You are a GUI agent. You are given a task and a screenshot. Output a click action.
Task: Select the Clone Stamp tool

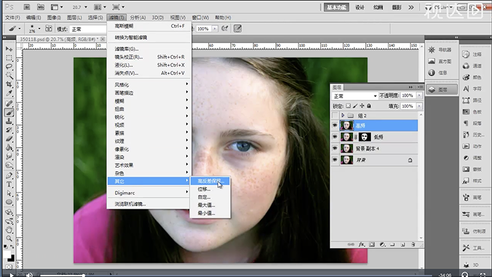pos(9,121)
